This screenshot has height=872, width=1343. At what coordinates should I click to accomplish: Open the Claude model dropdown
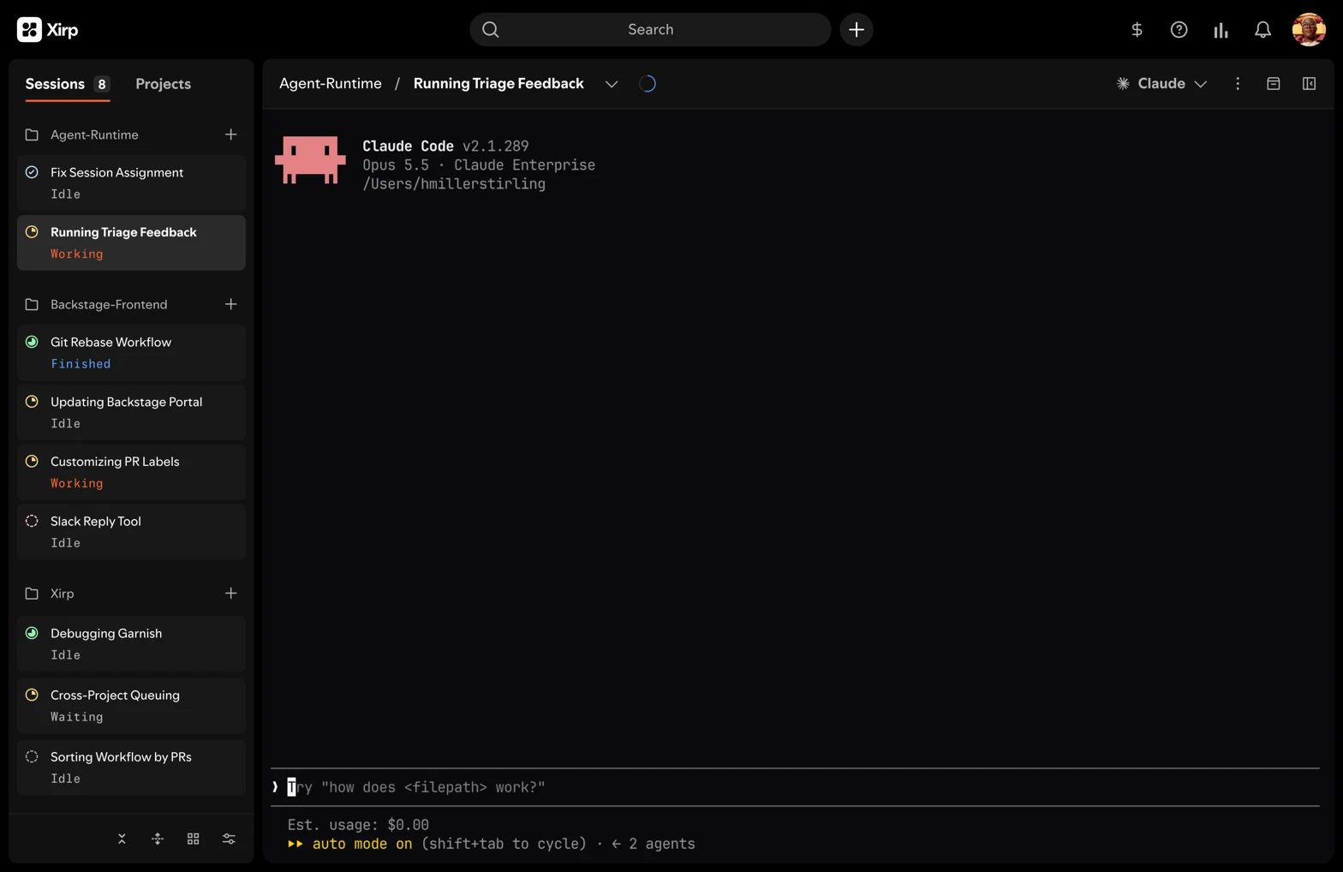pos(1161,83)
